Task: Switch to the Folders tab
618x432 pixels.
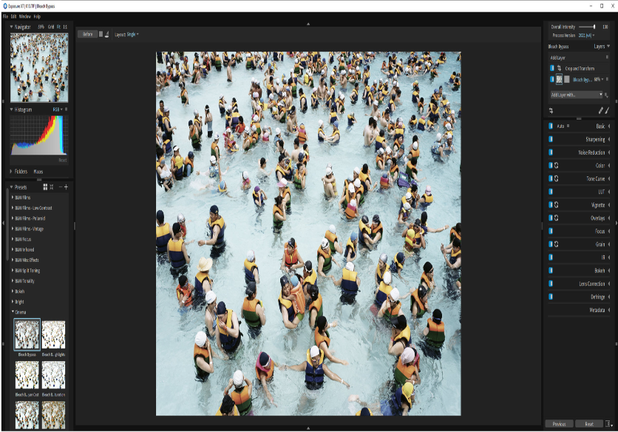Action: point(21,172)
